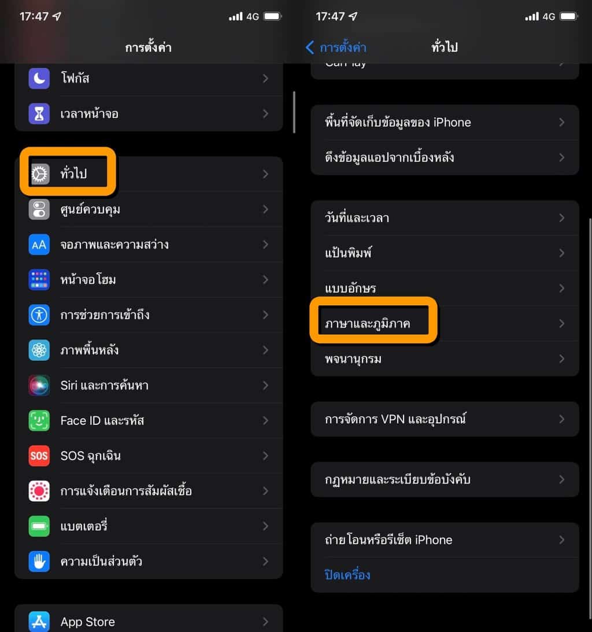
Task: Expand ภาษาและภูมิภาค chevron arrow
Action: pyautogui.click(x=562, y=324)
